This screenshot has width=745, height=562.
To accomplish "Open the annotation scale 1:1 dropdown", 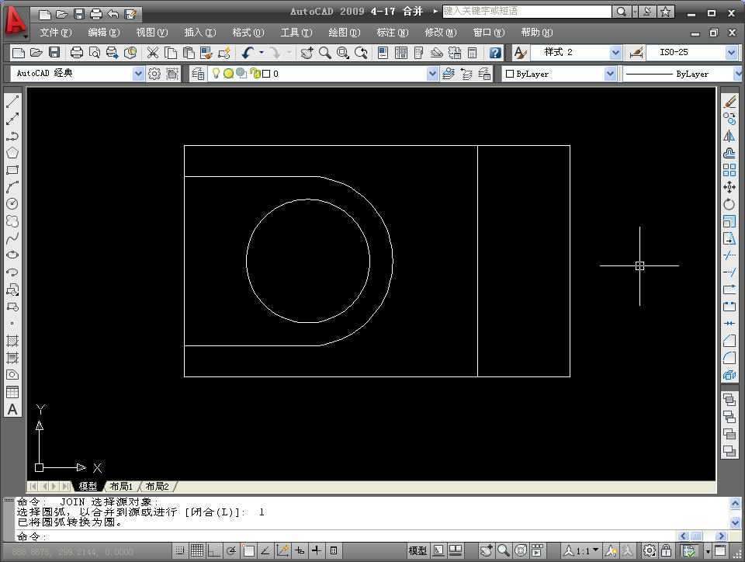I will pos(596,550).
